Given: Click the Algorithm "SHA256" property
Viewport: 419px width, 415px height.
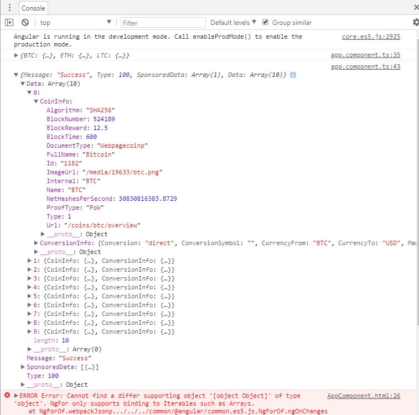Looking at the screenshot, I should tap(80, 110).
